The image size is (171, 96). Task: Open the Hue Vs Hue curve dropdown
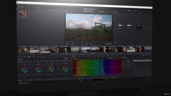(x=111, y=58)
